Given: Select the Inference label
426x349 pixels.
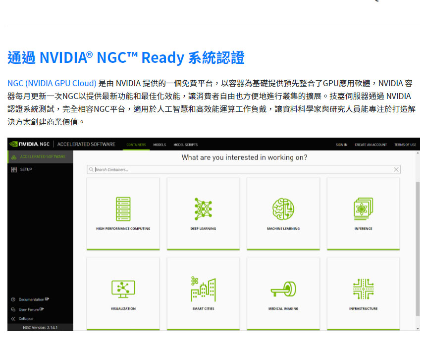Looking at the screenshot, I should click(363, 229).
